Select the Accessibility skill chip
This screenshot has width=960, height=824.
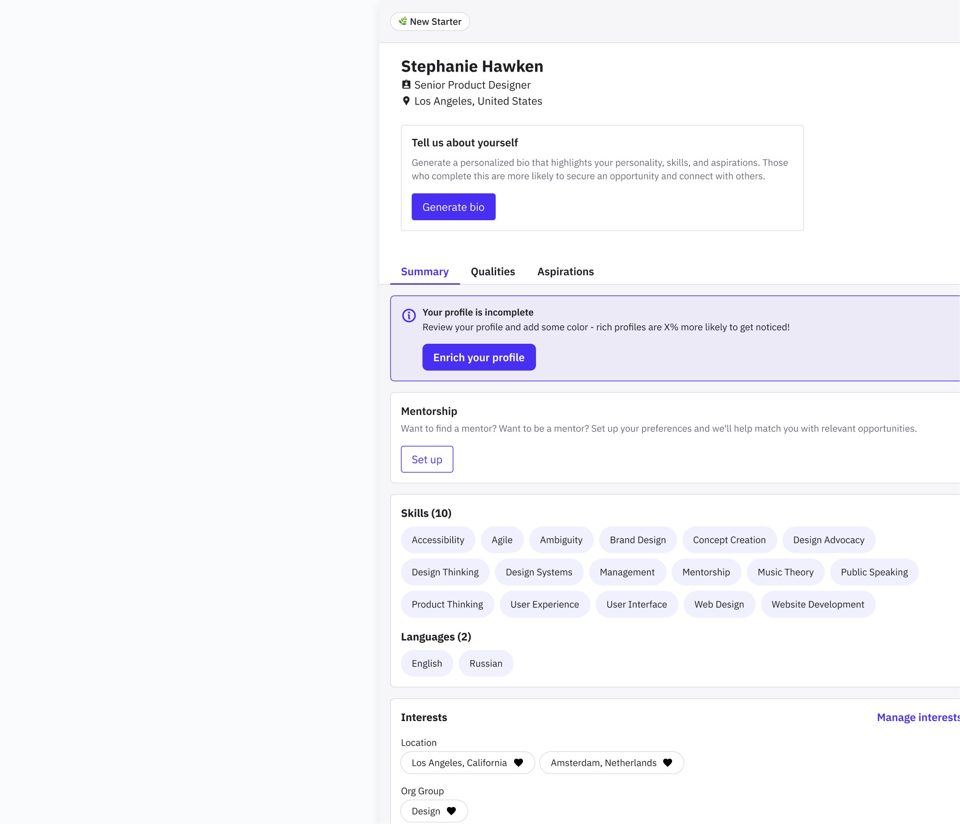[437, 540]
